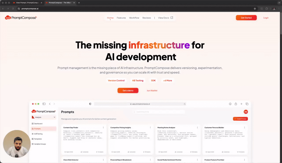Image resolution: width=282 pixels, height=163 pixels.
Task: Open Financial Report Breakdown card three-dot menu
Action: click(x=150, y=160)
